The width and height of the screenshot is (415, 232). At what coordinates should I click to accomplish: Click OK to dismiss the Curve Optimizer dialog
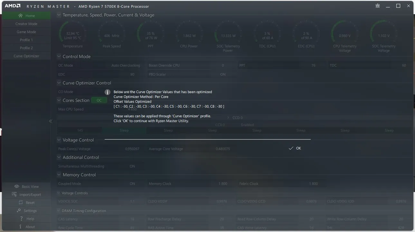click(x=295, y=148)
